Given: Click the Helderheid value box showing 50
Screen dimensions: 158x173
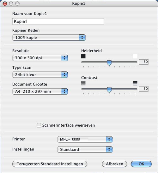Looking at the screenshot, I should [143, 62].
